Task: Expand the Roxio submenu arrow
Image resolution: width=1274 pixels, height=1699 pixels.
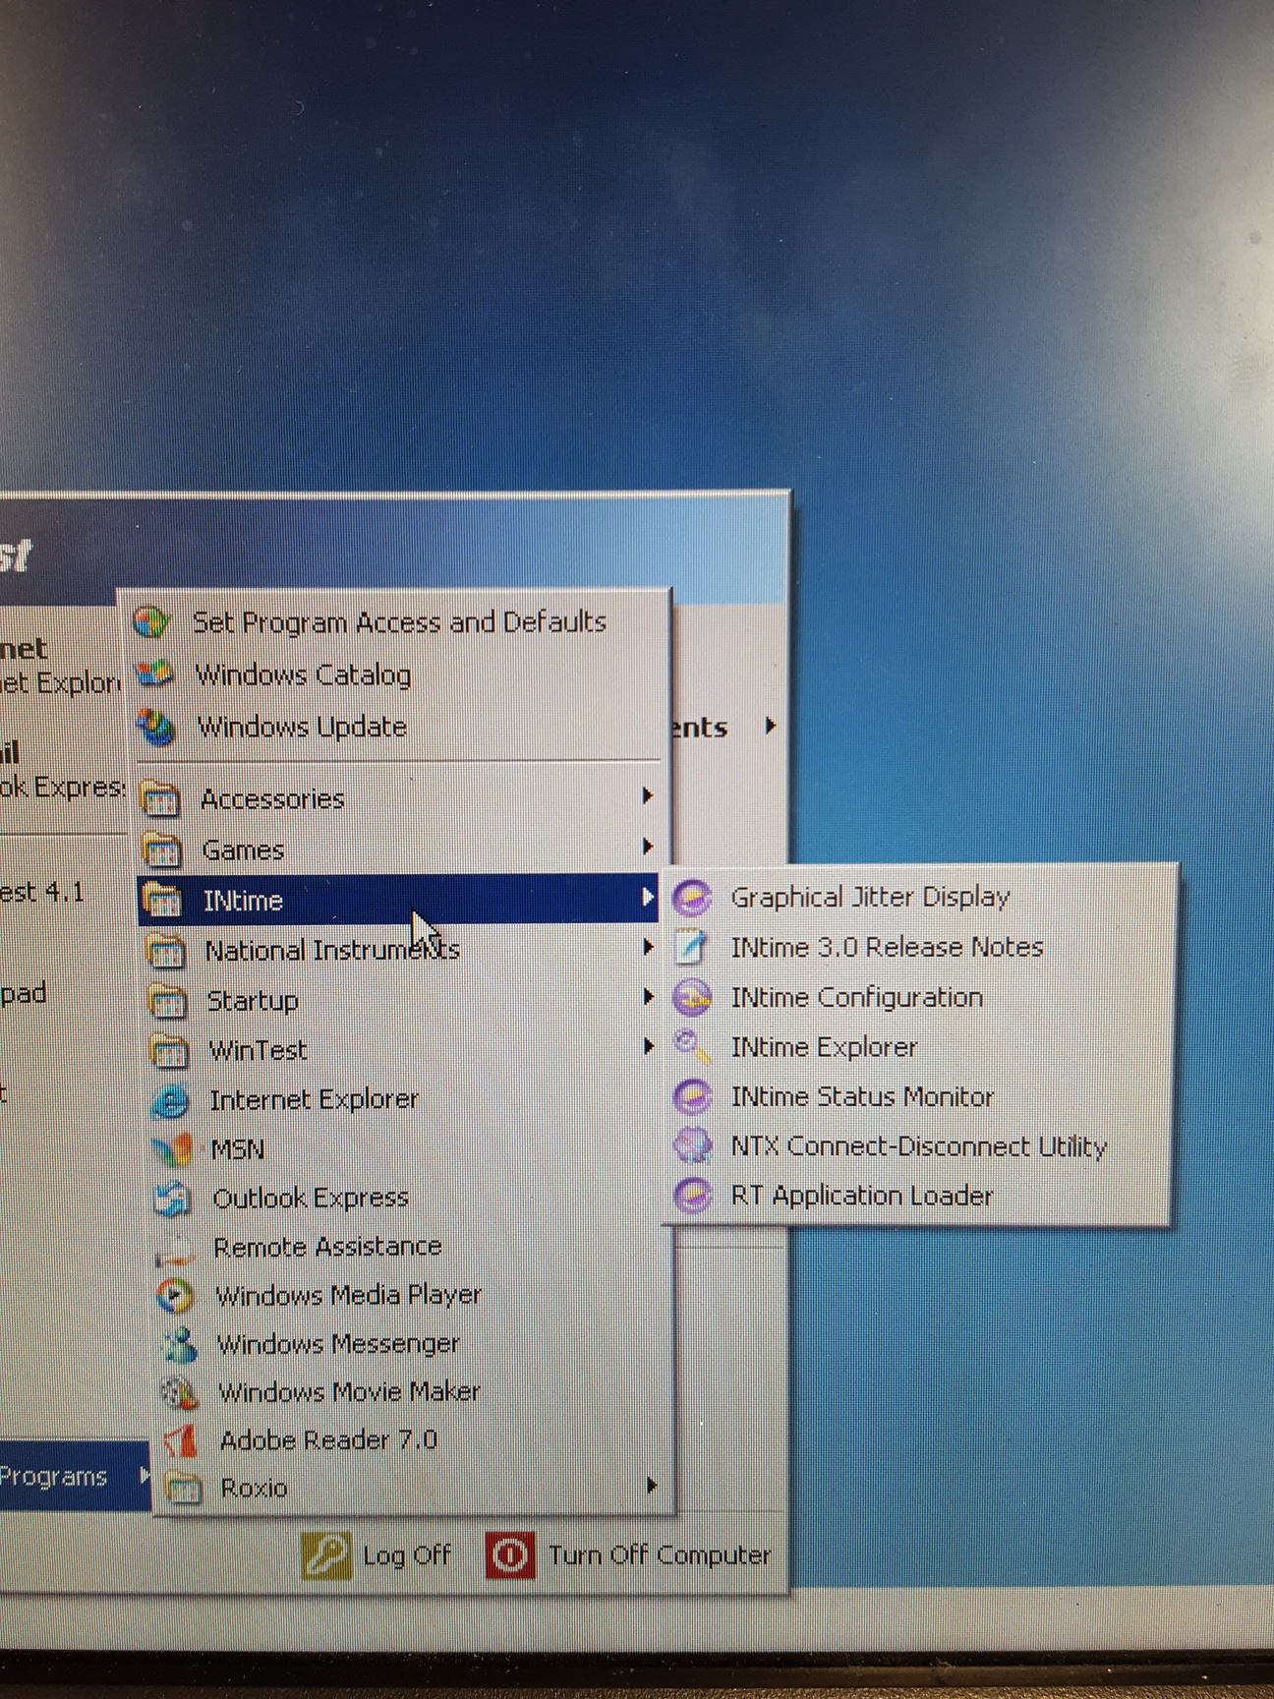Action: [x=651, y=1486]
